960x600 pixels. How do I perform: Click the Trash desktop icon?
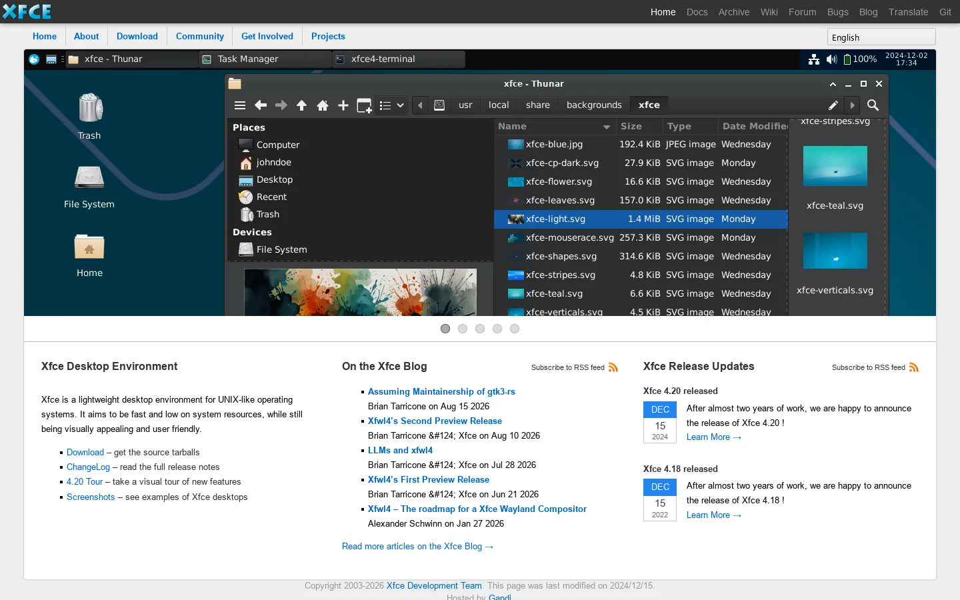pyautogui.click(x=90, y=117)
